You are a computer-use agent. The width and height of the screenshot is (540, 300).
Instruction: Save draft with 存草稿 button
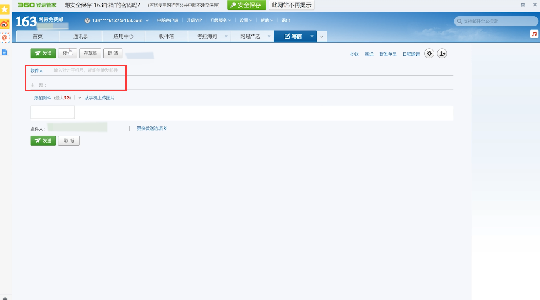click(x=90, y=53)
